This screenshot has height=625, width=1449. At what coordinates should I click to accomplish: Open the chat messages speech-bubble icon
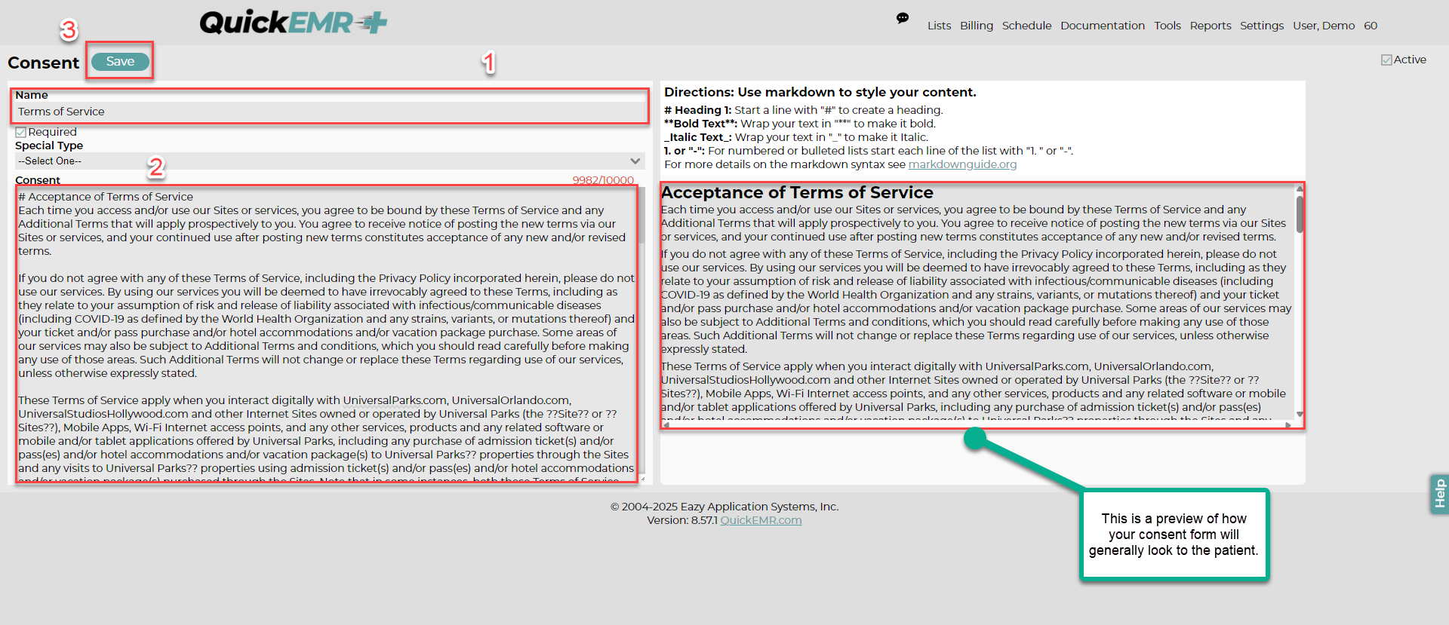[x=902, y=18]
